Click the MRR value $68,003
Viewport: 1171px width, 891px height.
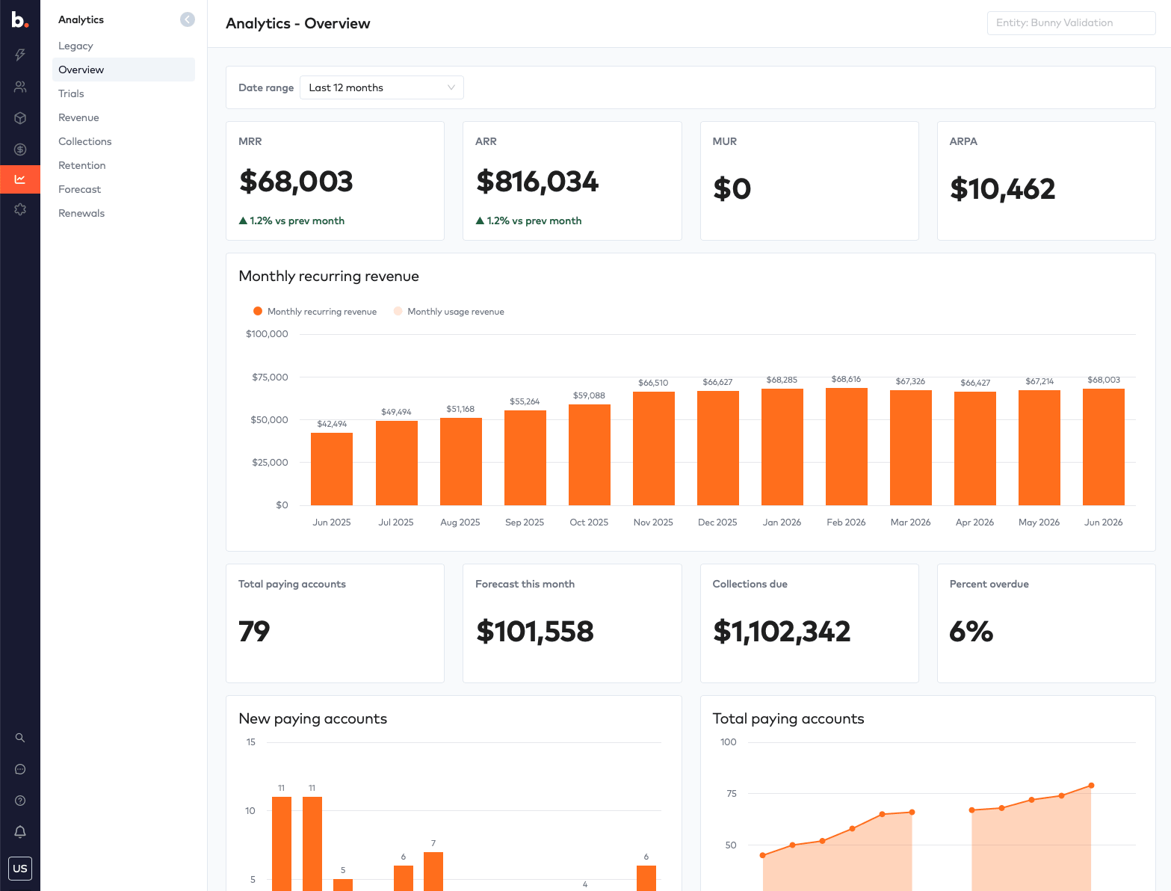(x=296, y=182)
